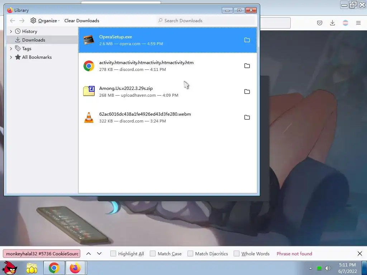The height and width of the screenshot is (275, 367).
Task: Click the find bar text field
Action: tap(42, 254)
